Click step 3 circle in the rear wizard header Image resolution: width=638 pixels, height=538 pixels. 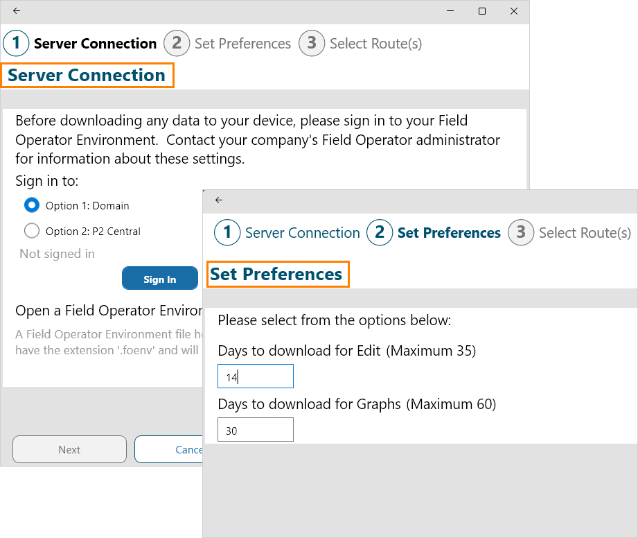(x=312, y=43)
